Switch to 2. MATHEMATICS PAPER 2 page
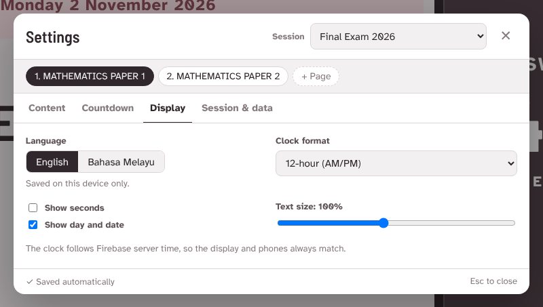 (223, 76)
